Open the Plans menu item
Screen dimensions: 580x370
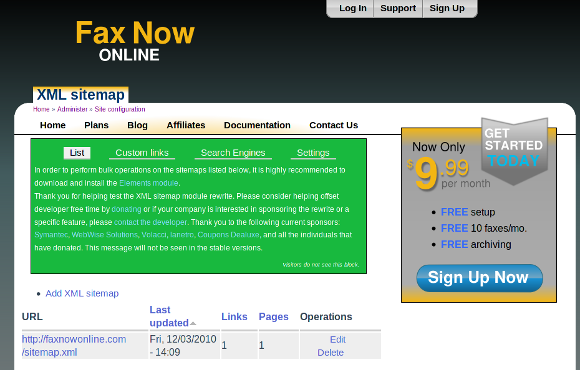pyautogui.click(x=96, y=125)
